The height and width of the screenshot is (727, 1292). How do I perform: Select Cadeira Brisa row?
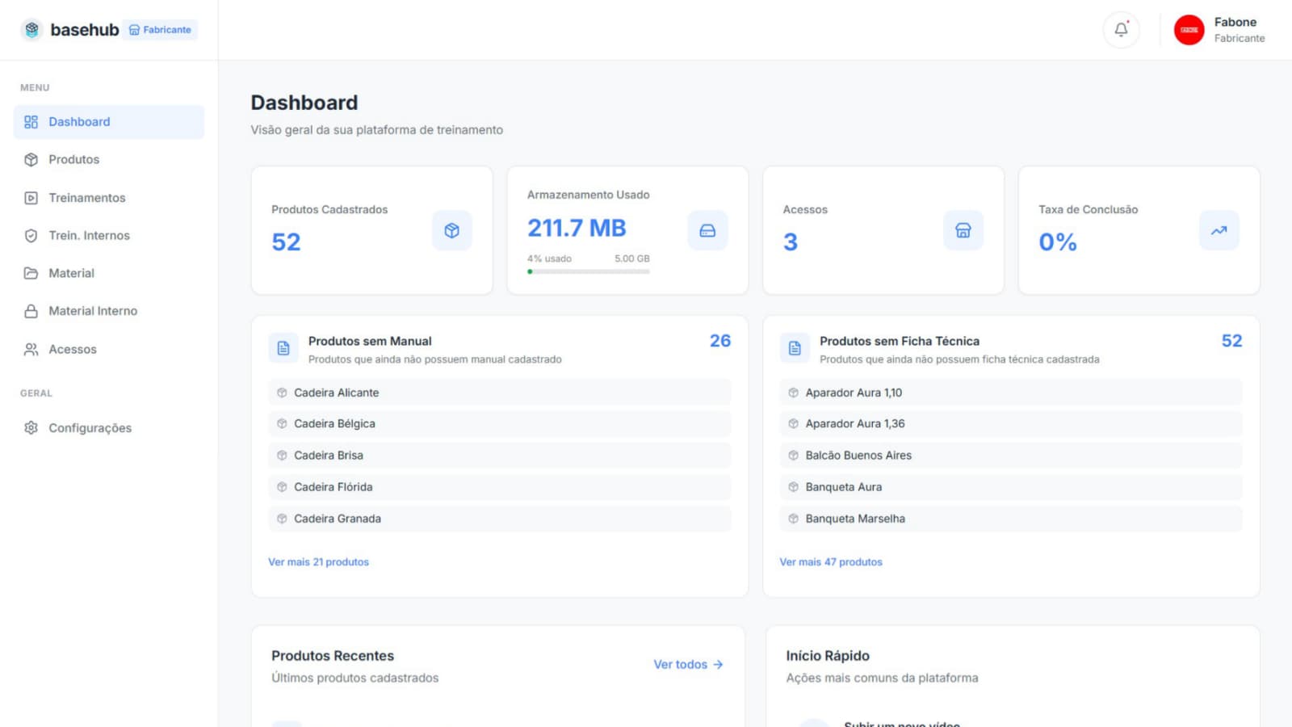500,456
